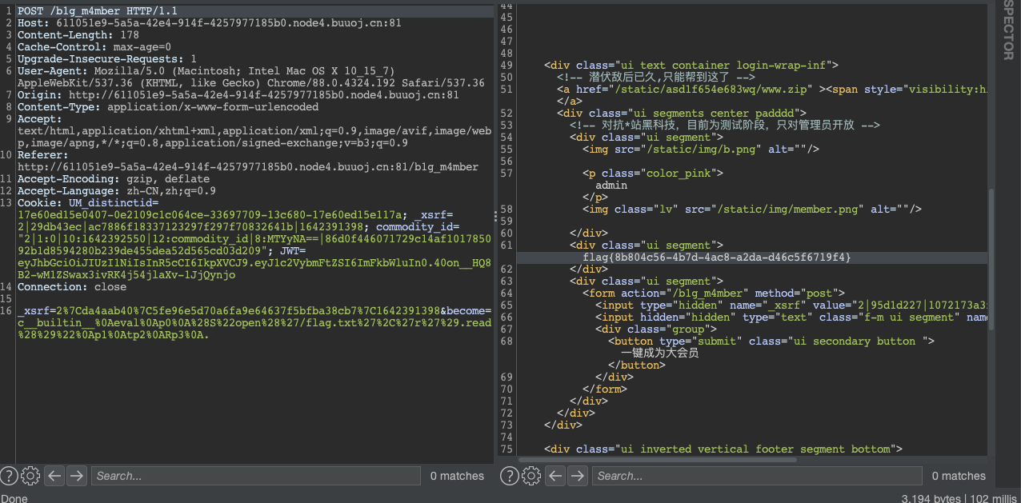
Task: Click the 'Cache-Control: max-age=0' header
Action: click(x=94, y=47)
